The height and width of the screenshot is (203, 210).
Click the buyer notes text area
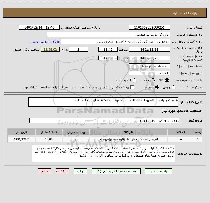point(103,153)
